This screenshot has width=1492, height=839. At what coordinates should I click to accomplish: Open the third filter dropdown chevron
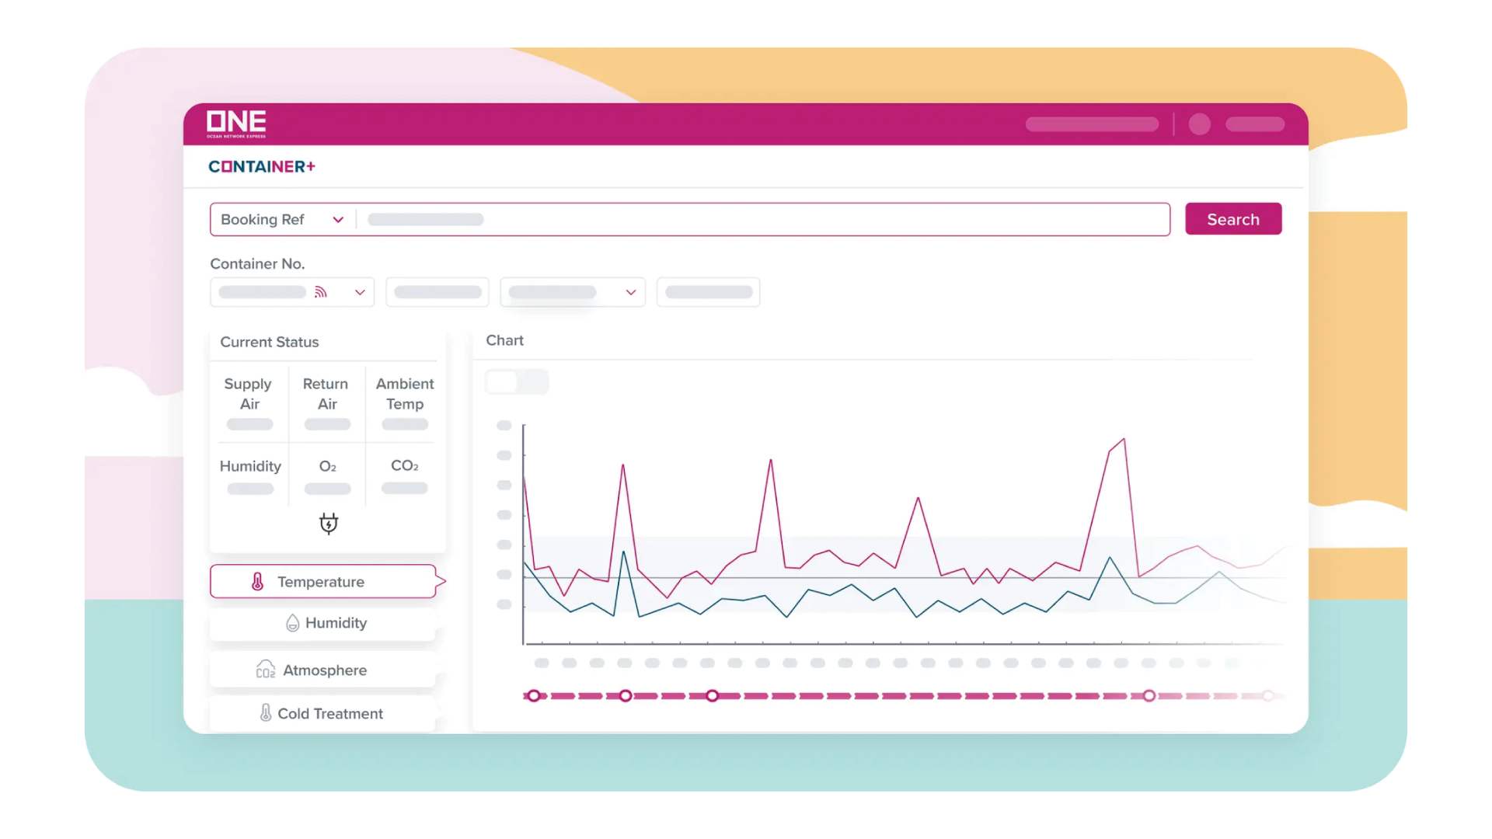(631, 292)
